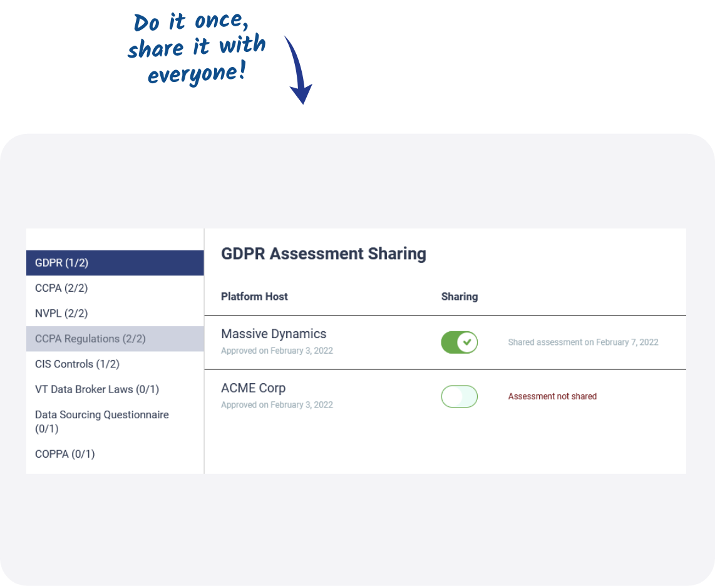Enable sharing toggle for ACME Corp
Screen dimensions: 715x586
[459, 396]
